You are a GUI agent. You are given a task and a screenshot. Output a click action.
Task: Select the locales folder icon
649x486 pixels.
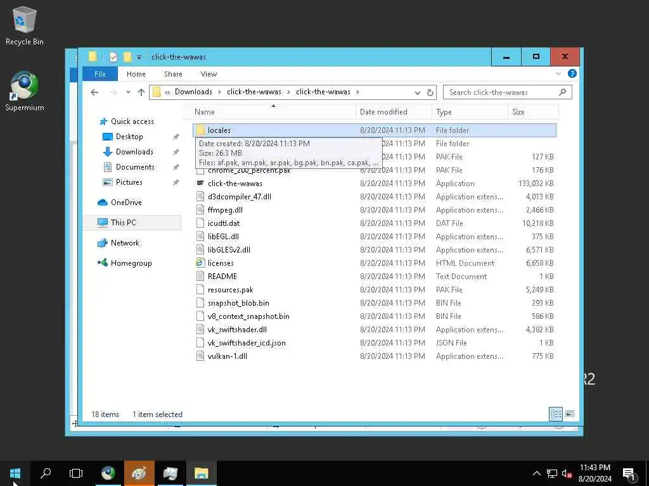[200, 130]
